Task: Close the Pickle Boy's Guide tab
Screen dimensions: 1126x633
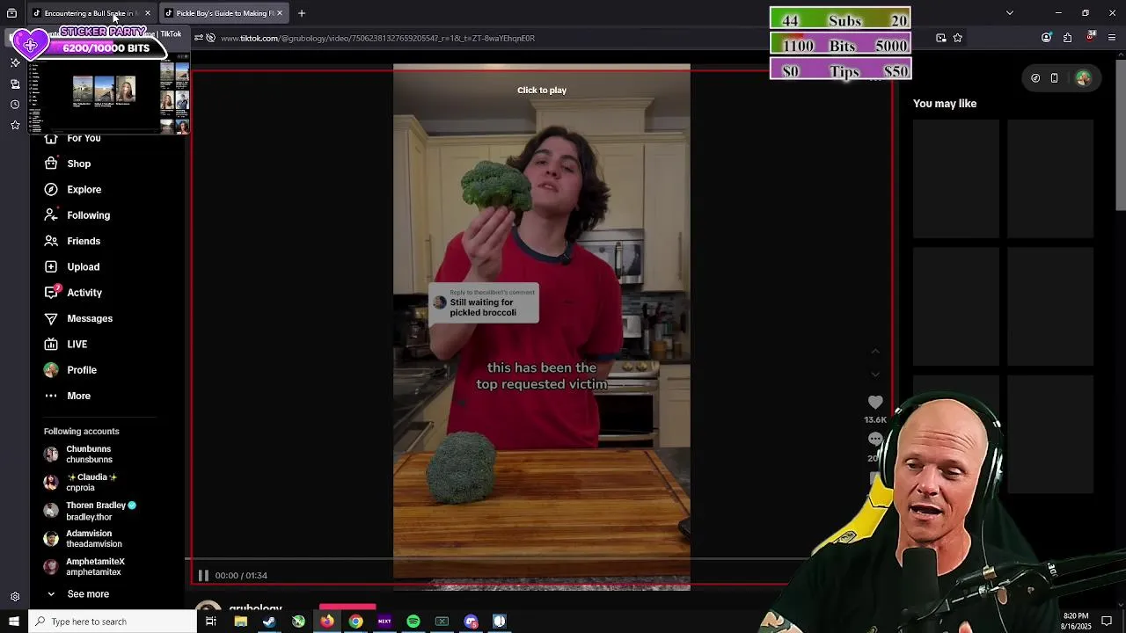Action: [280, 13]
